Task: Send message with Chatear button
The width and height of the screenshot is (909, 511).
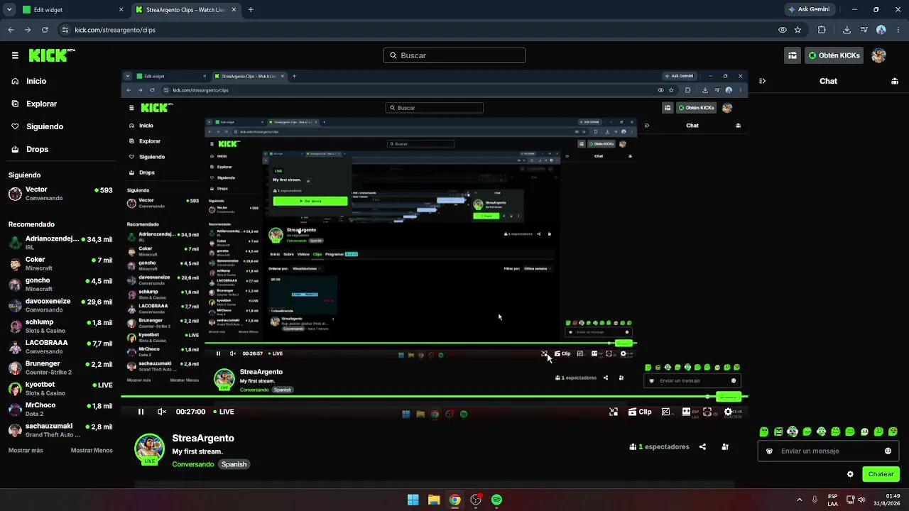Action: (881, 474)
